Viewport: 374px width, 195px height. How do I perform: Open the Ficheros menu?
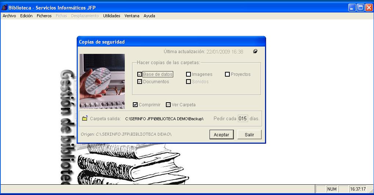tap(44, 16)
